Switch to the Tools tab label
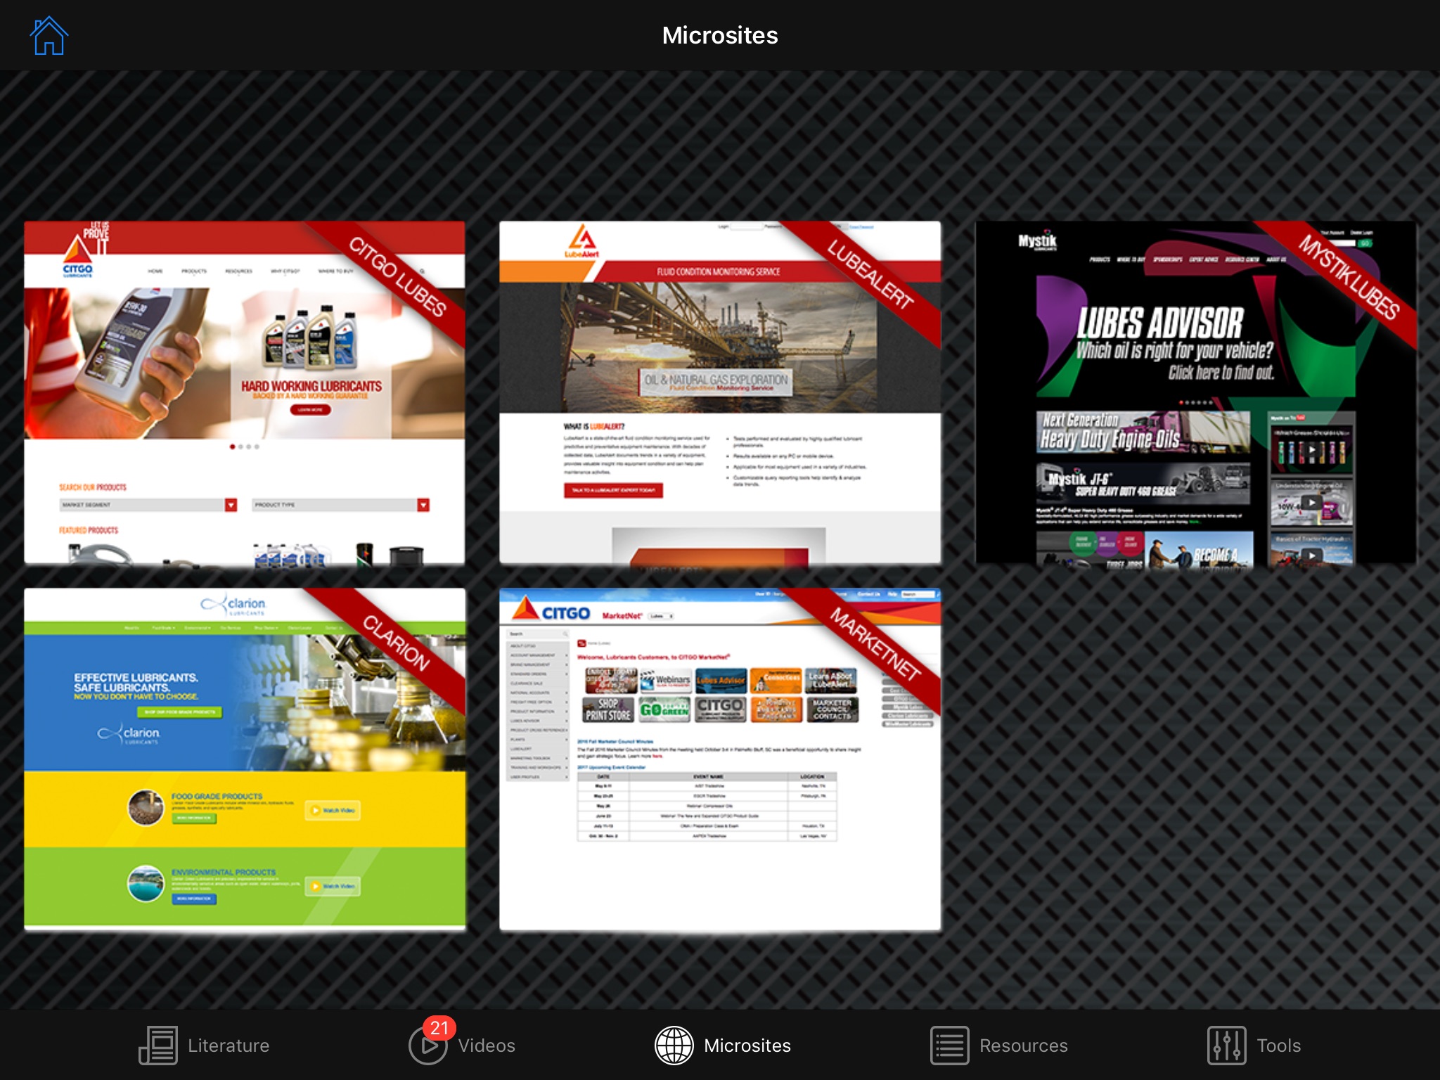Screen dimensions: 1440x1080 (1279, 1046)
